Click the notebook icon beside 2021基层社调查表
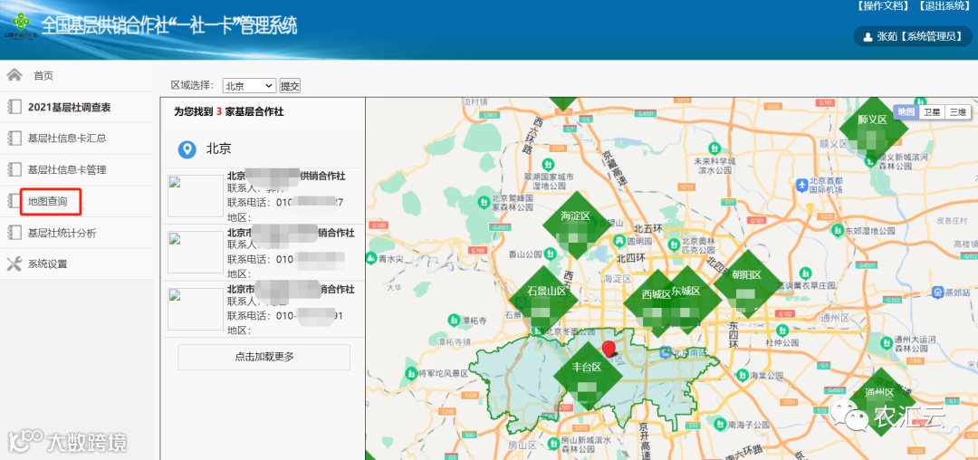Image resolution: width=978 pixels, height=460 pixels. 14,107
